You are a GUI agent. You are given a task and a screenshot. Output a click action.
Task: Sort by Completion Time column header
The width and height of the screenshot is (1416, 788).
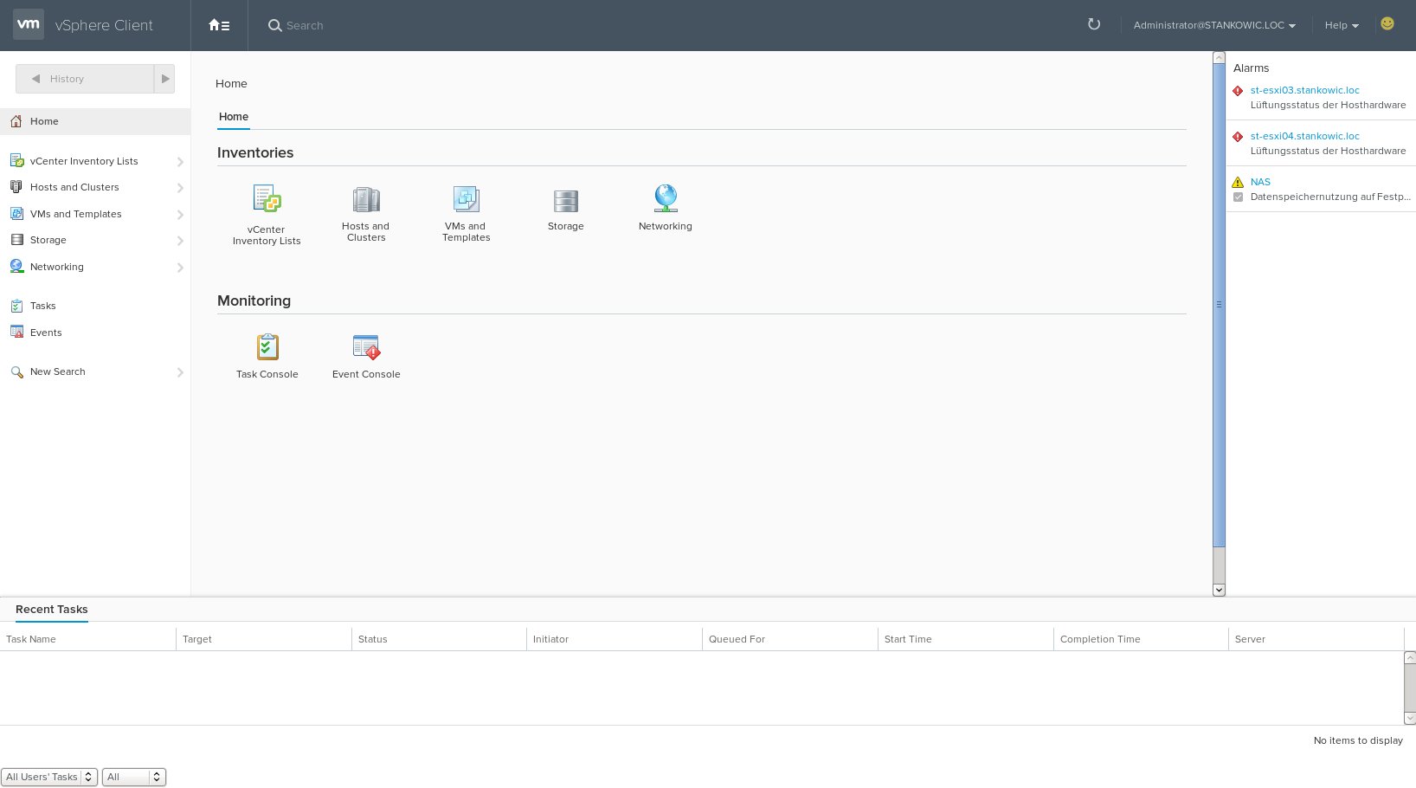tap(1142, 639)
